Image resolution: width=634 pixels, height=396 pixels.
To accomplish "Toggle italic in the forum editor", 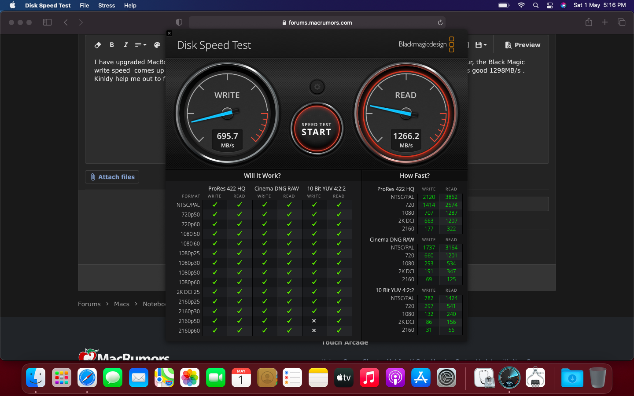I will 125,45.
